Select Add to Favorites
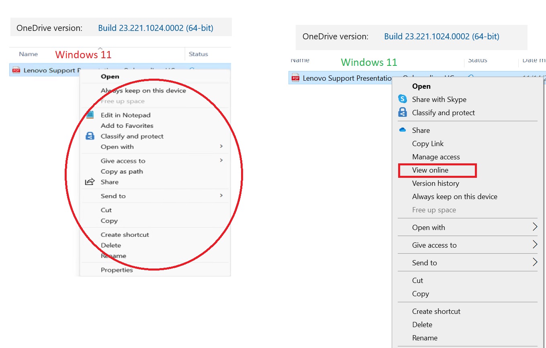 (x=127, y=126)
